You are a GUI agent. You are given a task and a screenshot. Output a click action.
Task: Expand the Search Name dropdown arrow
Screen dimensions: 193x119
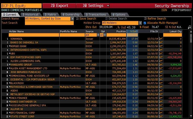click(72, 19)
